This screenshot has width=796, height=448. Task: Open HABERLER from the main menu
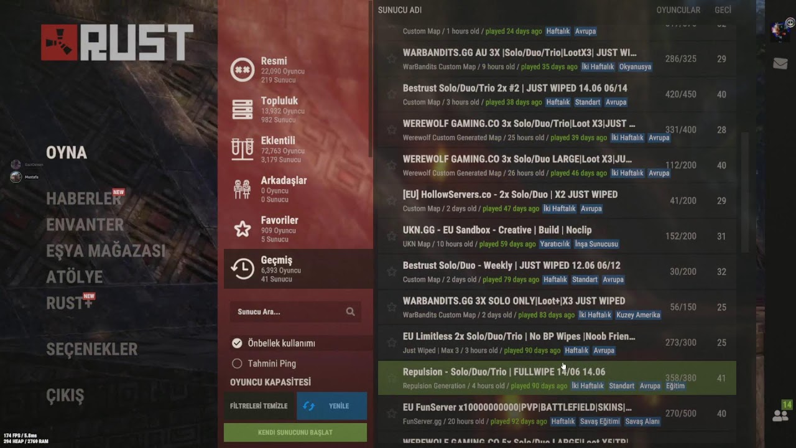point(83,198)
